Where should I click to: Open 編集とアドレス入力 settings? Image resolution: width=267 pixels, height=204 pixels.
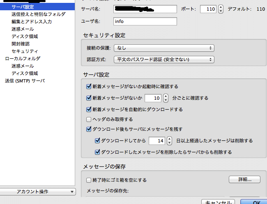[32, 22]
